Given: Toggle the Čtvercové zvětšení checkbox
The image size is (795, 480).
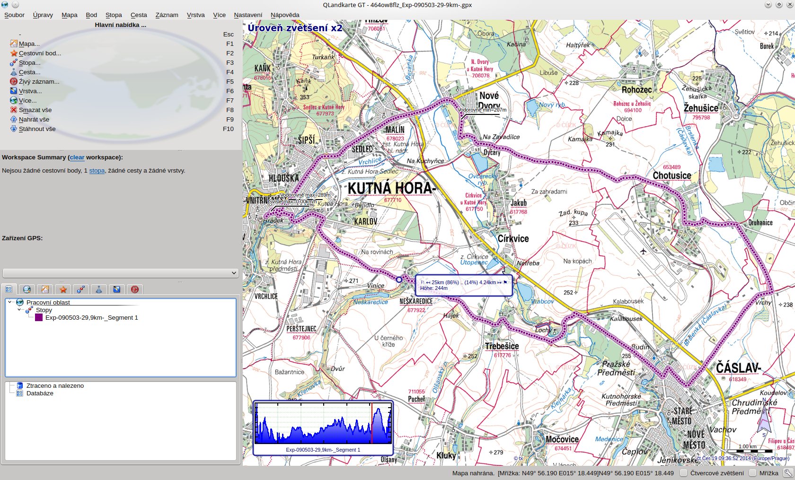Looking at the screenshot, I should tap(683, 473).
